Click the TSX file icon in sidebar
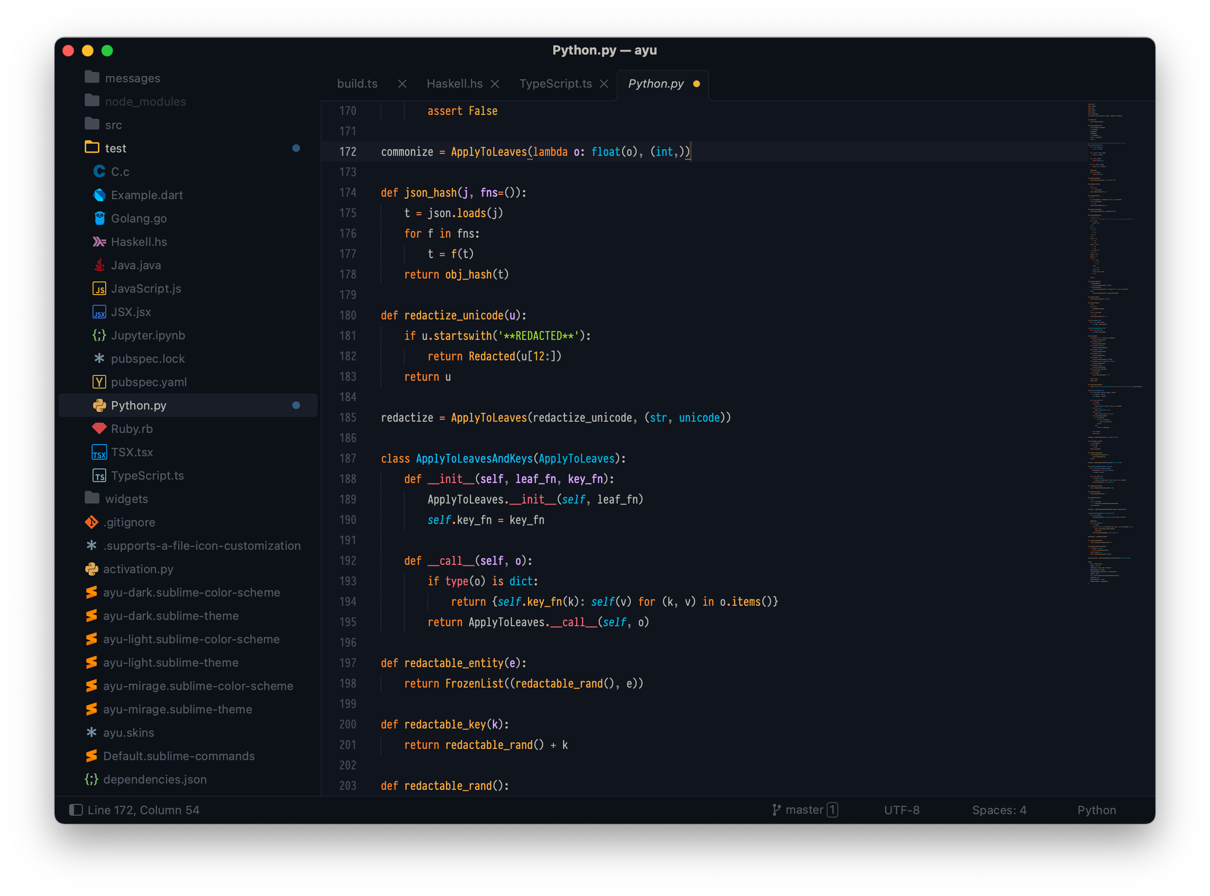The width and height of the screenshot is (1210, 896). click(x=99, y=452)
